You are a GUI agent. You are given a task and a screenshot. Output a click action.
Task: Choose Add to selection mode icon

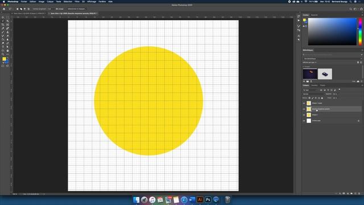click(x=21, y=9)
